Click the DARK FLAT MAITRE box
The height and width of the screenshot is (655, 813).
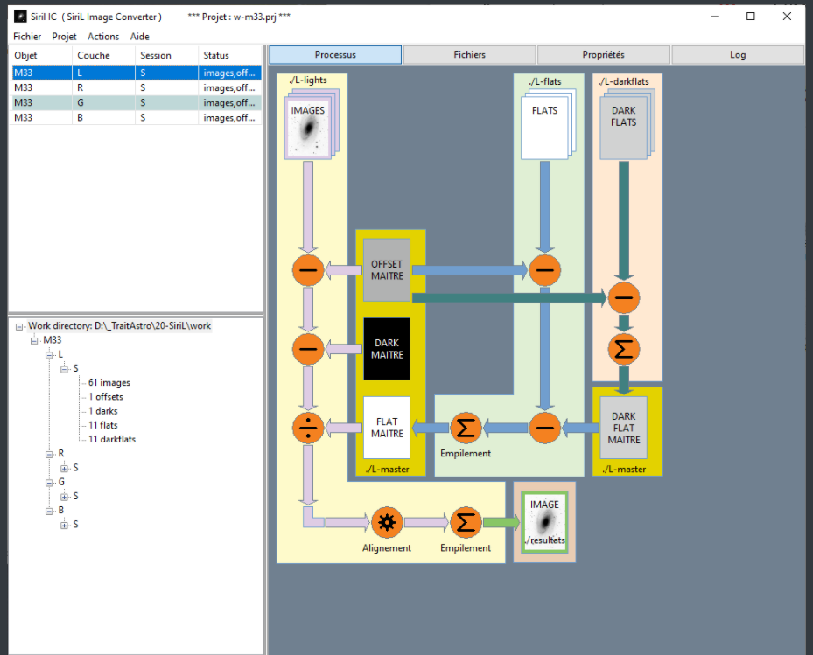pyautogui.click(x=624, y=428)
